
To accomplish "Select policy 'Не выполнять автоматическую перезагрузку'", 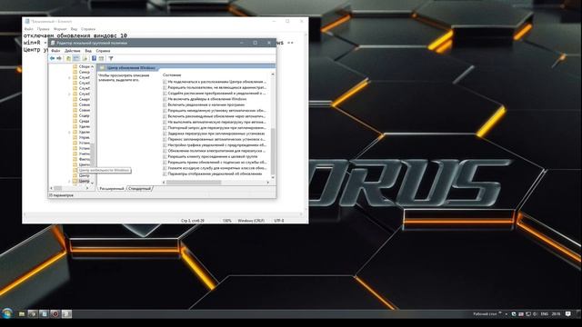I will (x=215, y=122).
